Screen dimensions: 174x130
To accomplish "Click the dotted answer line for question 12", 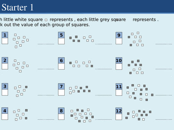I will (164, 119).
